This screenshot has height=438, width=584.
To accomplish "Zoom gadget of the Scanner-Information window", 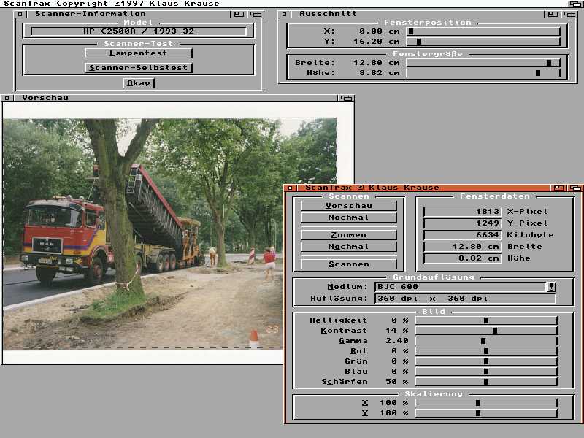I will point(239,14).
